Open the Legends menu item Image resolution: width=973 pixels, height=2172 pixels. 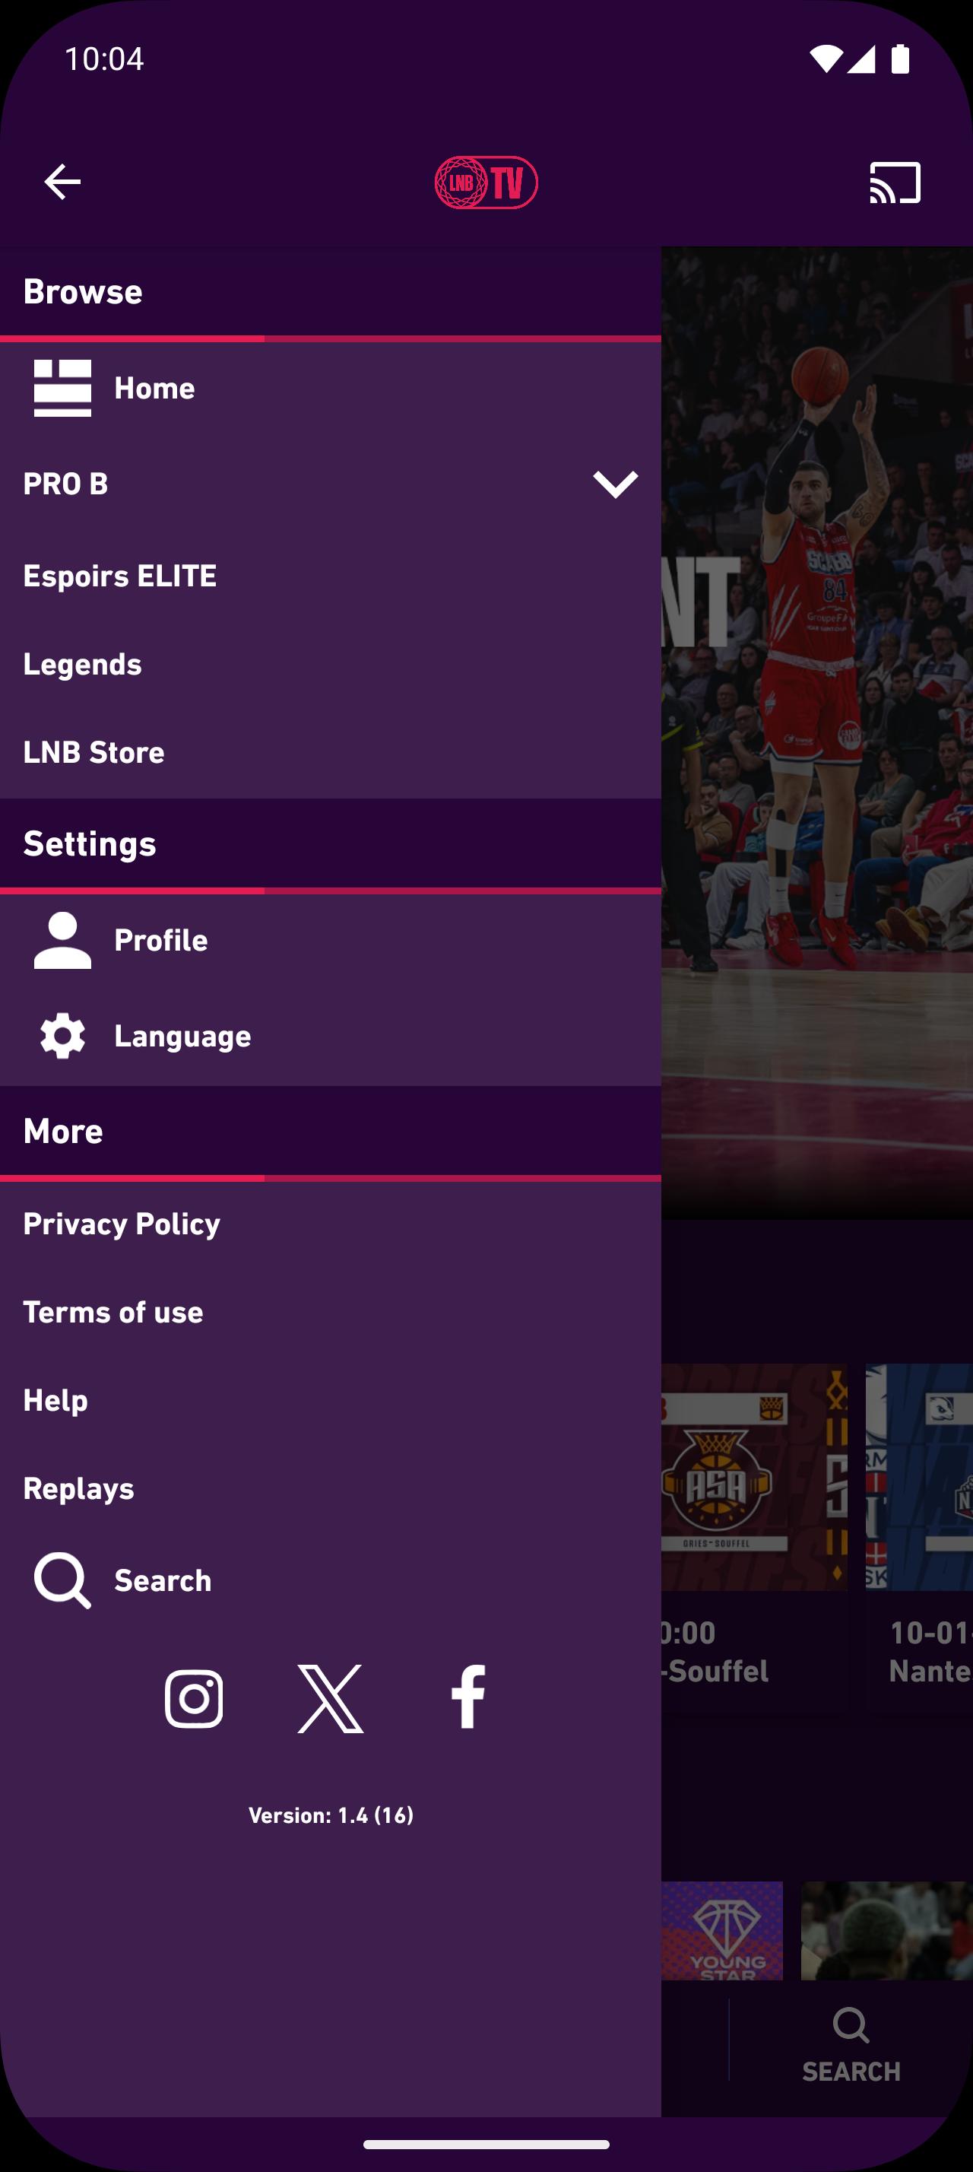click(330, 665)
